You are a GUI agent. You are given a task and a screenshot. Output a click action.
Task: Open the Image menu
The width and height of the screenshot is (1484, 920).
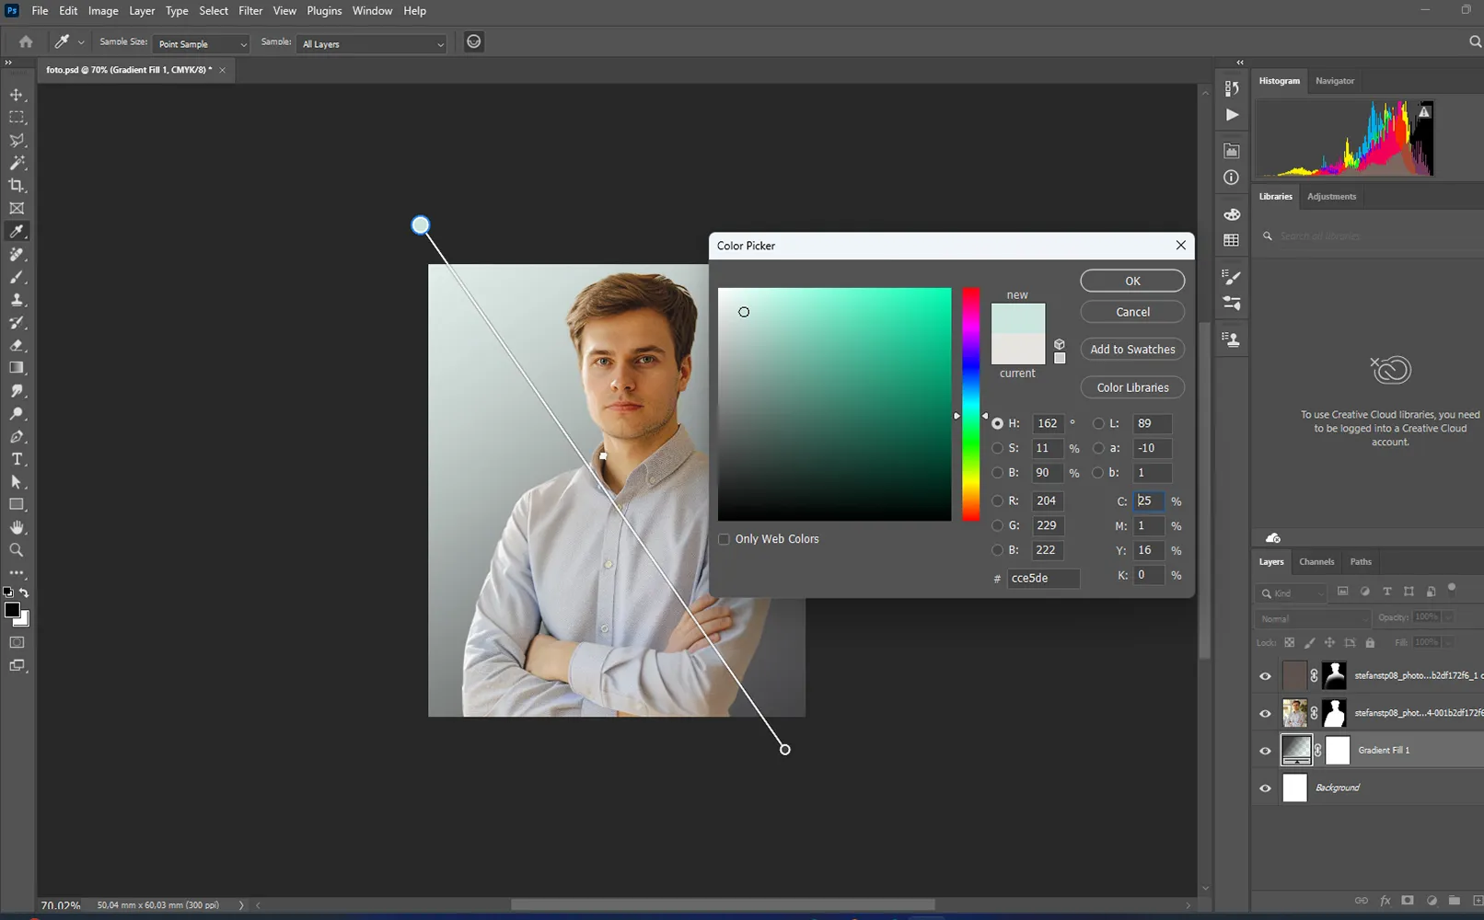point(103,11)
